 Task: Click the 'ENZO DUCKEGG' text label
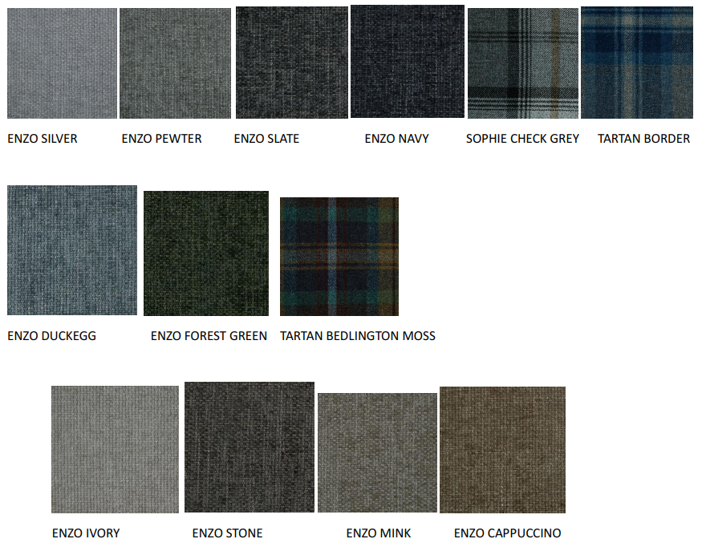pyautogui.click(x=51, y=336)
